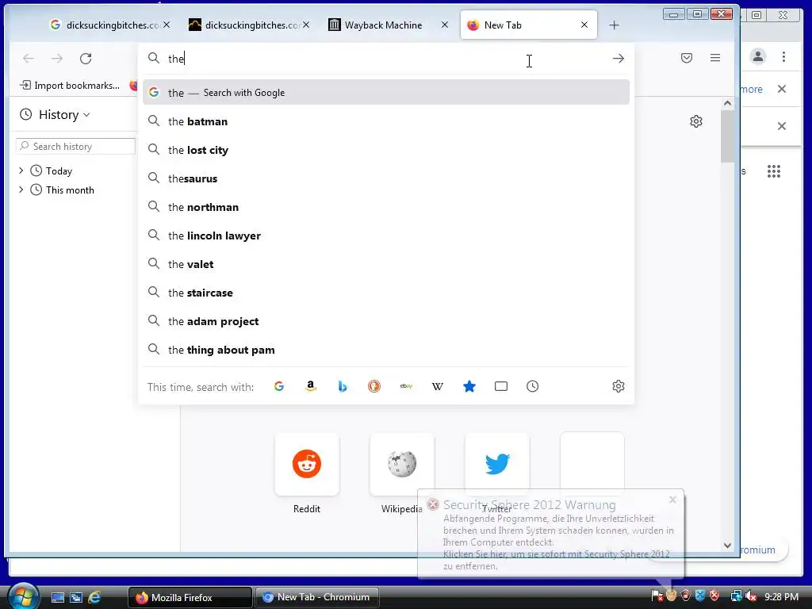
Task: Expand the This month history folder
Action: click(x=21, y=190)
